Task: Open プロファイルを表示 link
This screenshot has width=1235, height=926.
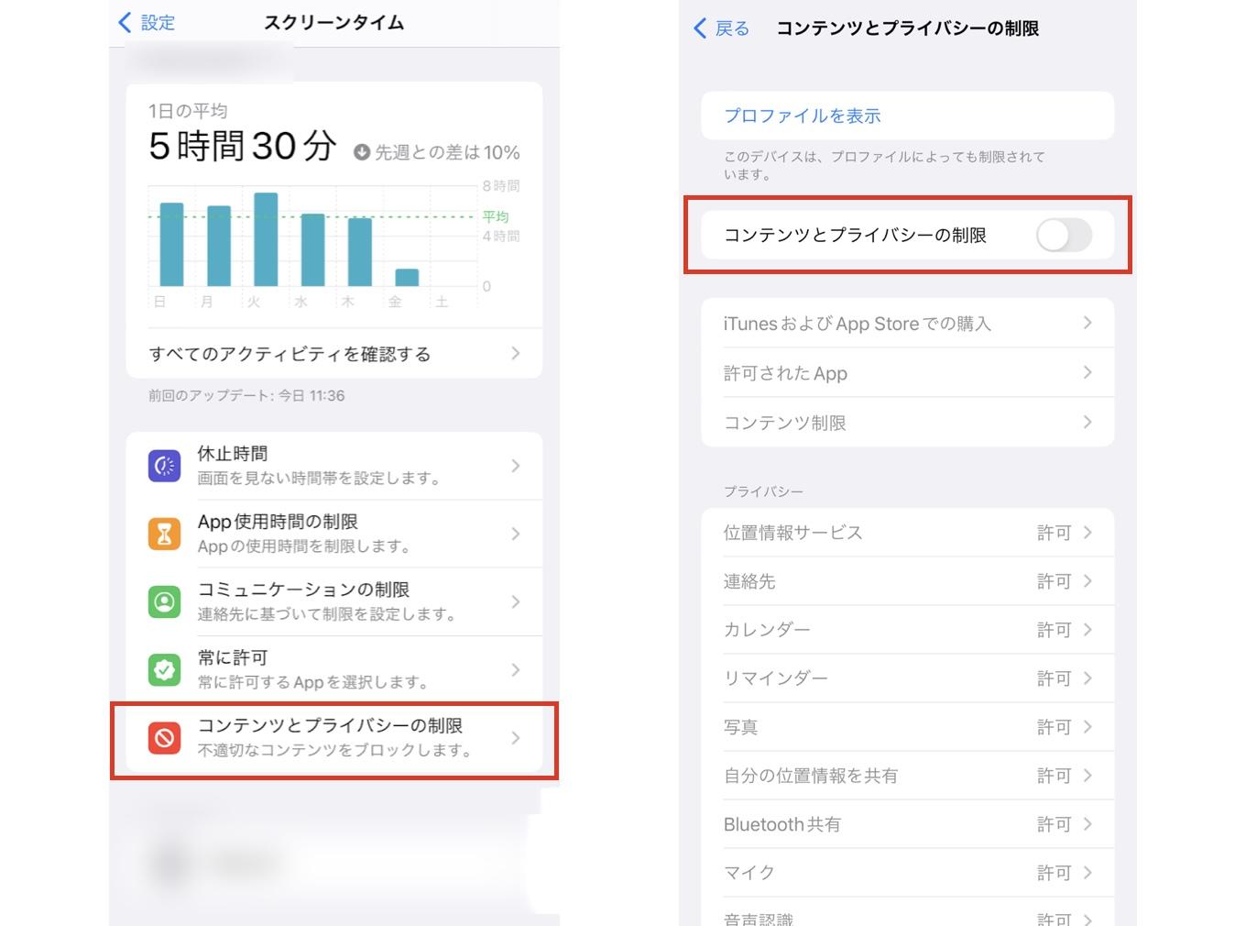Action: (802, 116)
